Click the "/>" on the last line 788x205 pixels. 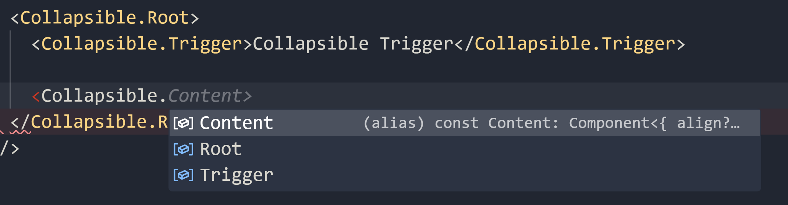click(x=10, y=149)
